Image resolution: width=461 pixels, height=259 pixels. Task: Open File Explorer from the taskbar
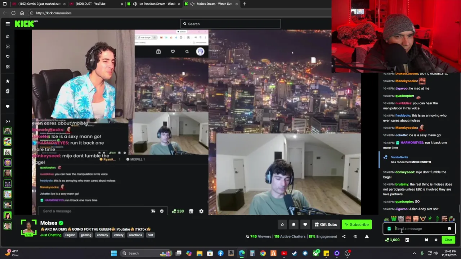tap(200, 253)
